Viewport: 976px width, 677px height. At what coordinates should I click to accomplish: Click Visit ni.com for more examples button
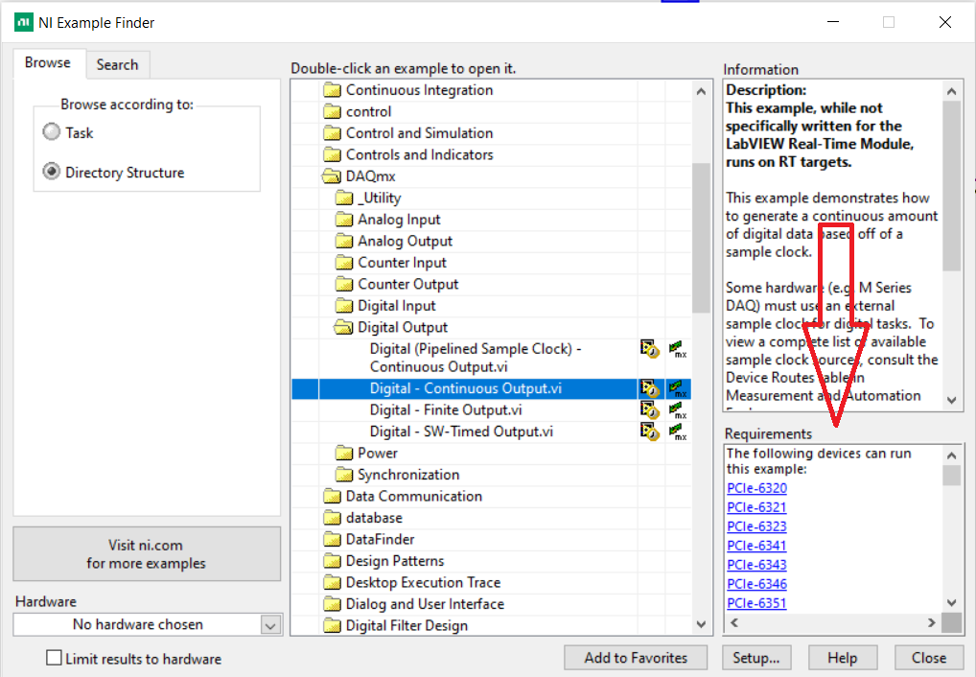[147, 554]
